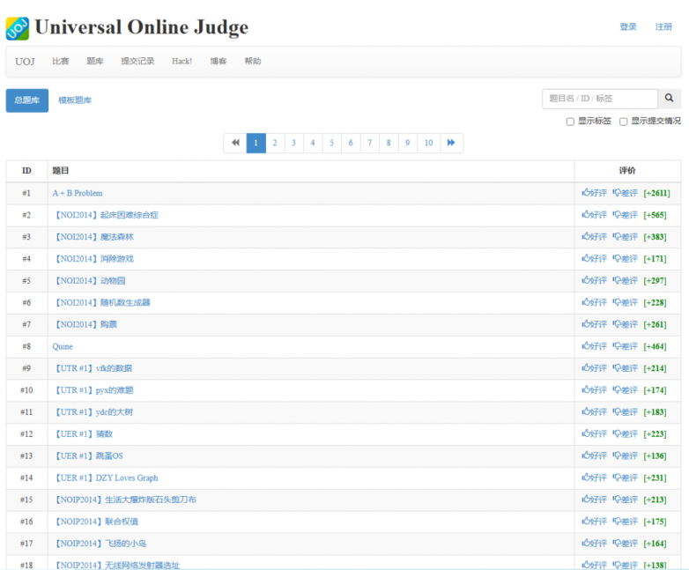Open the 提交记录 menu item
The height and width of the screenshot is (570, 689).
(x=137, y=62)
